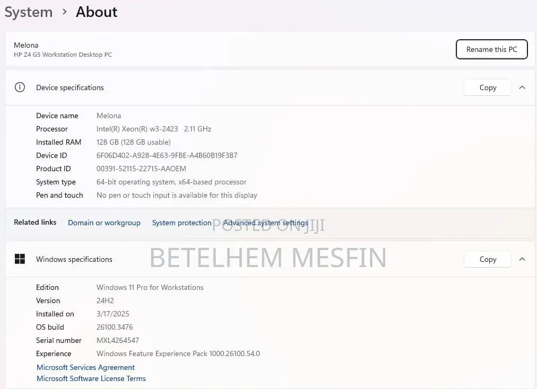Select the System type value text
Screen dimensions: 537x389
pos(171,182)
